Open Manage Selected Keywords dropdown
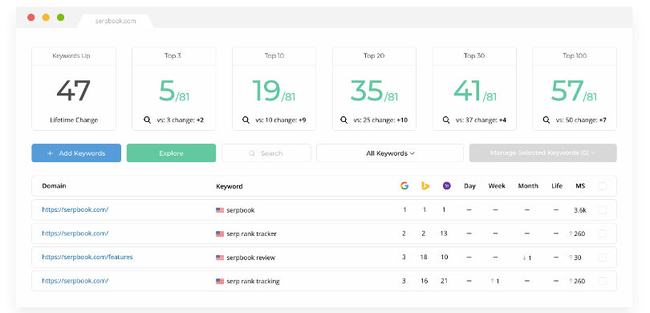This screenshot has width=650, height=313. click(543, 153)
